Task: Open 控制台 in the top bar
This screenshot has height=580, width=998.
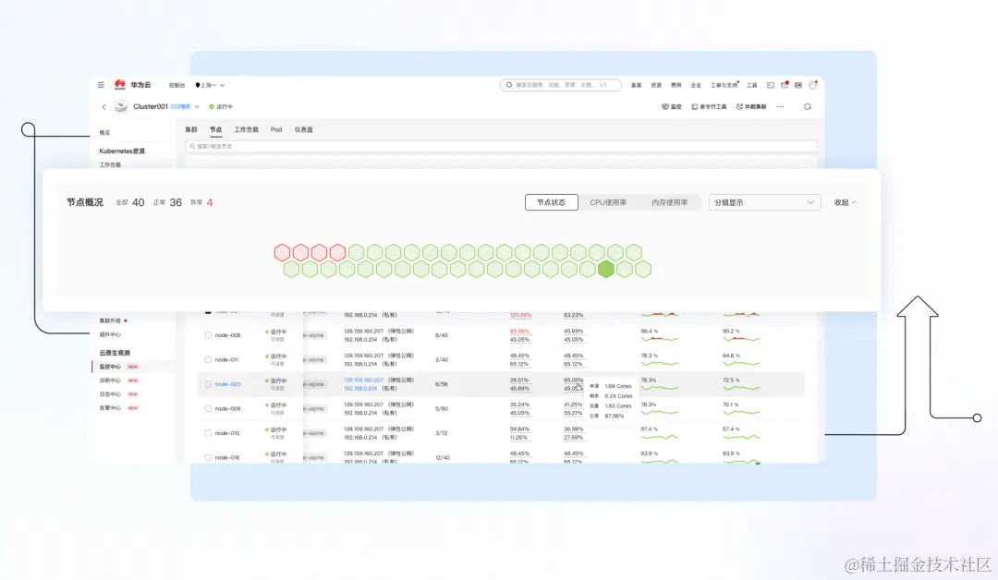Action: pos(176,85)
